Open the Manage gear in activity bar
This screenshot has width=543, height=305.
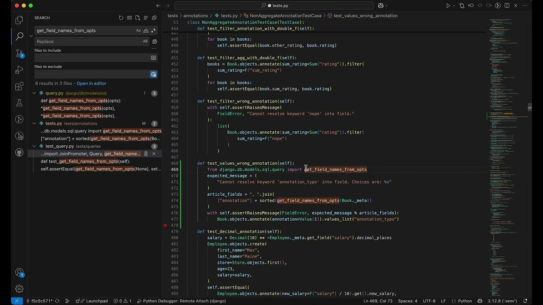pyautogui.click(x=19, y=289)
